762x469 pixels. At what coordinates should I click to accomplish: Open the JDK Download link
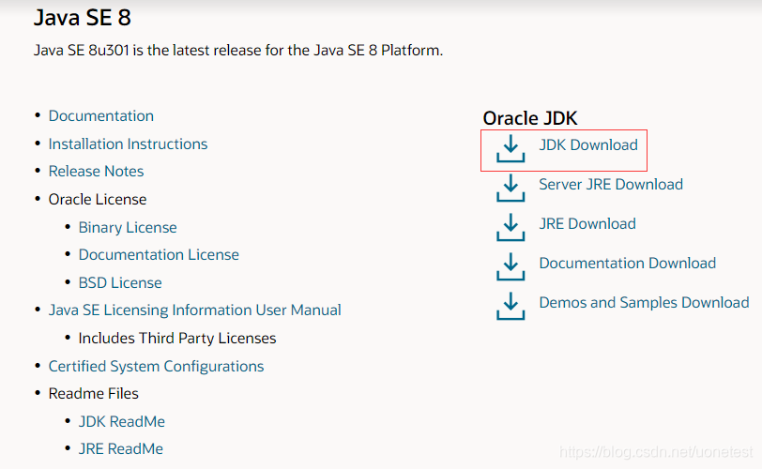[588, 144]
